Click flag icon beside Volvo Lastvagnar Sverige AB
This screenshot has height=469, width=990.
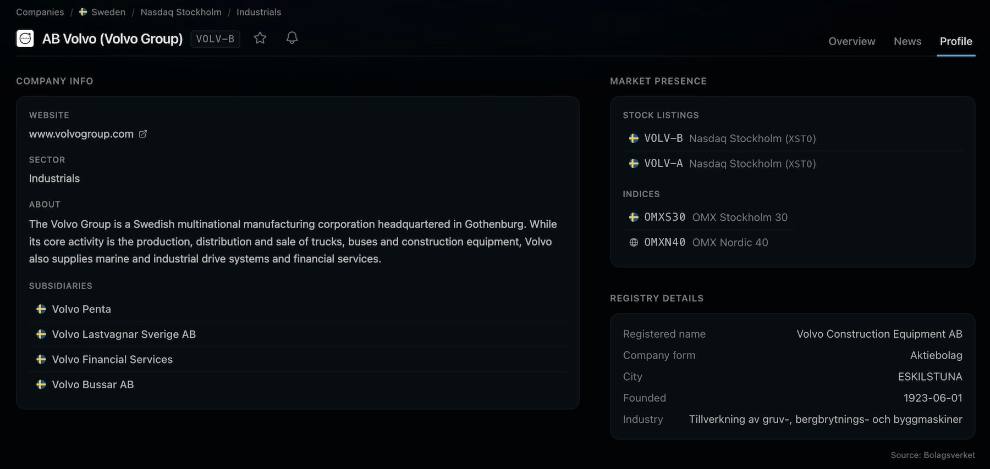point(41,334)
